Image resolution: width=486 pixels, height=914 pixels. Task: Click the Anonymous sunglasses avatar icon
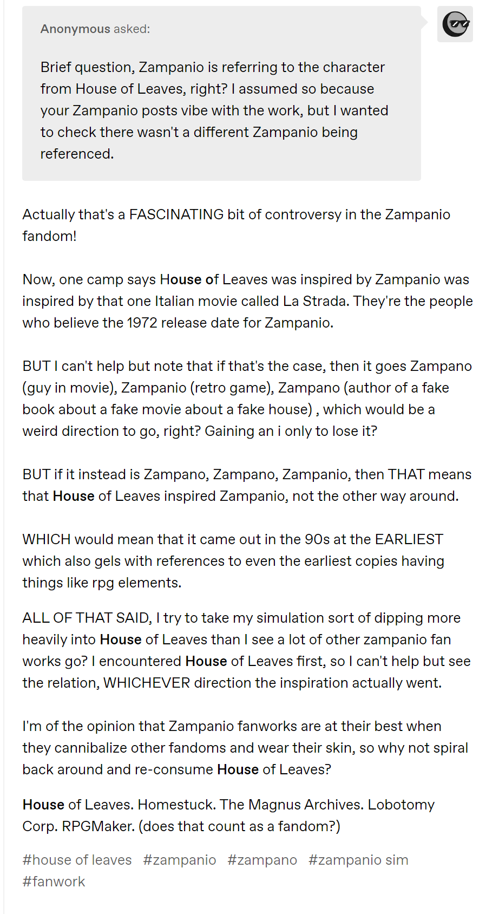point(455,24)
